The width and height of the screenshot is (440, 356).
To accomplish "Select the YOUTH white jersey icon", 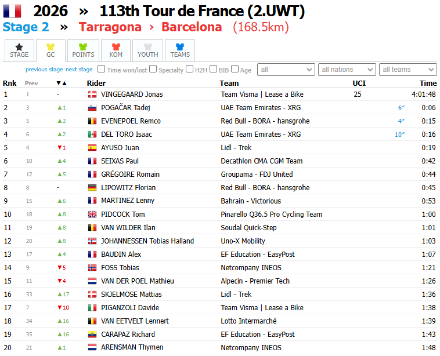I will click(148, 47).
